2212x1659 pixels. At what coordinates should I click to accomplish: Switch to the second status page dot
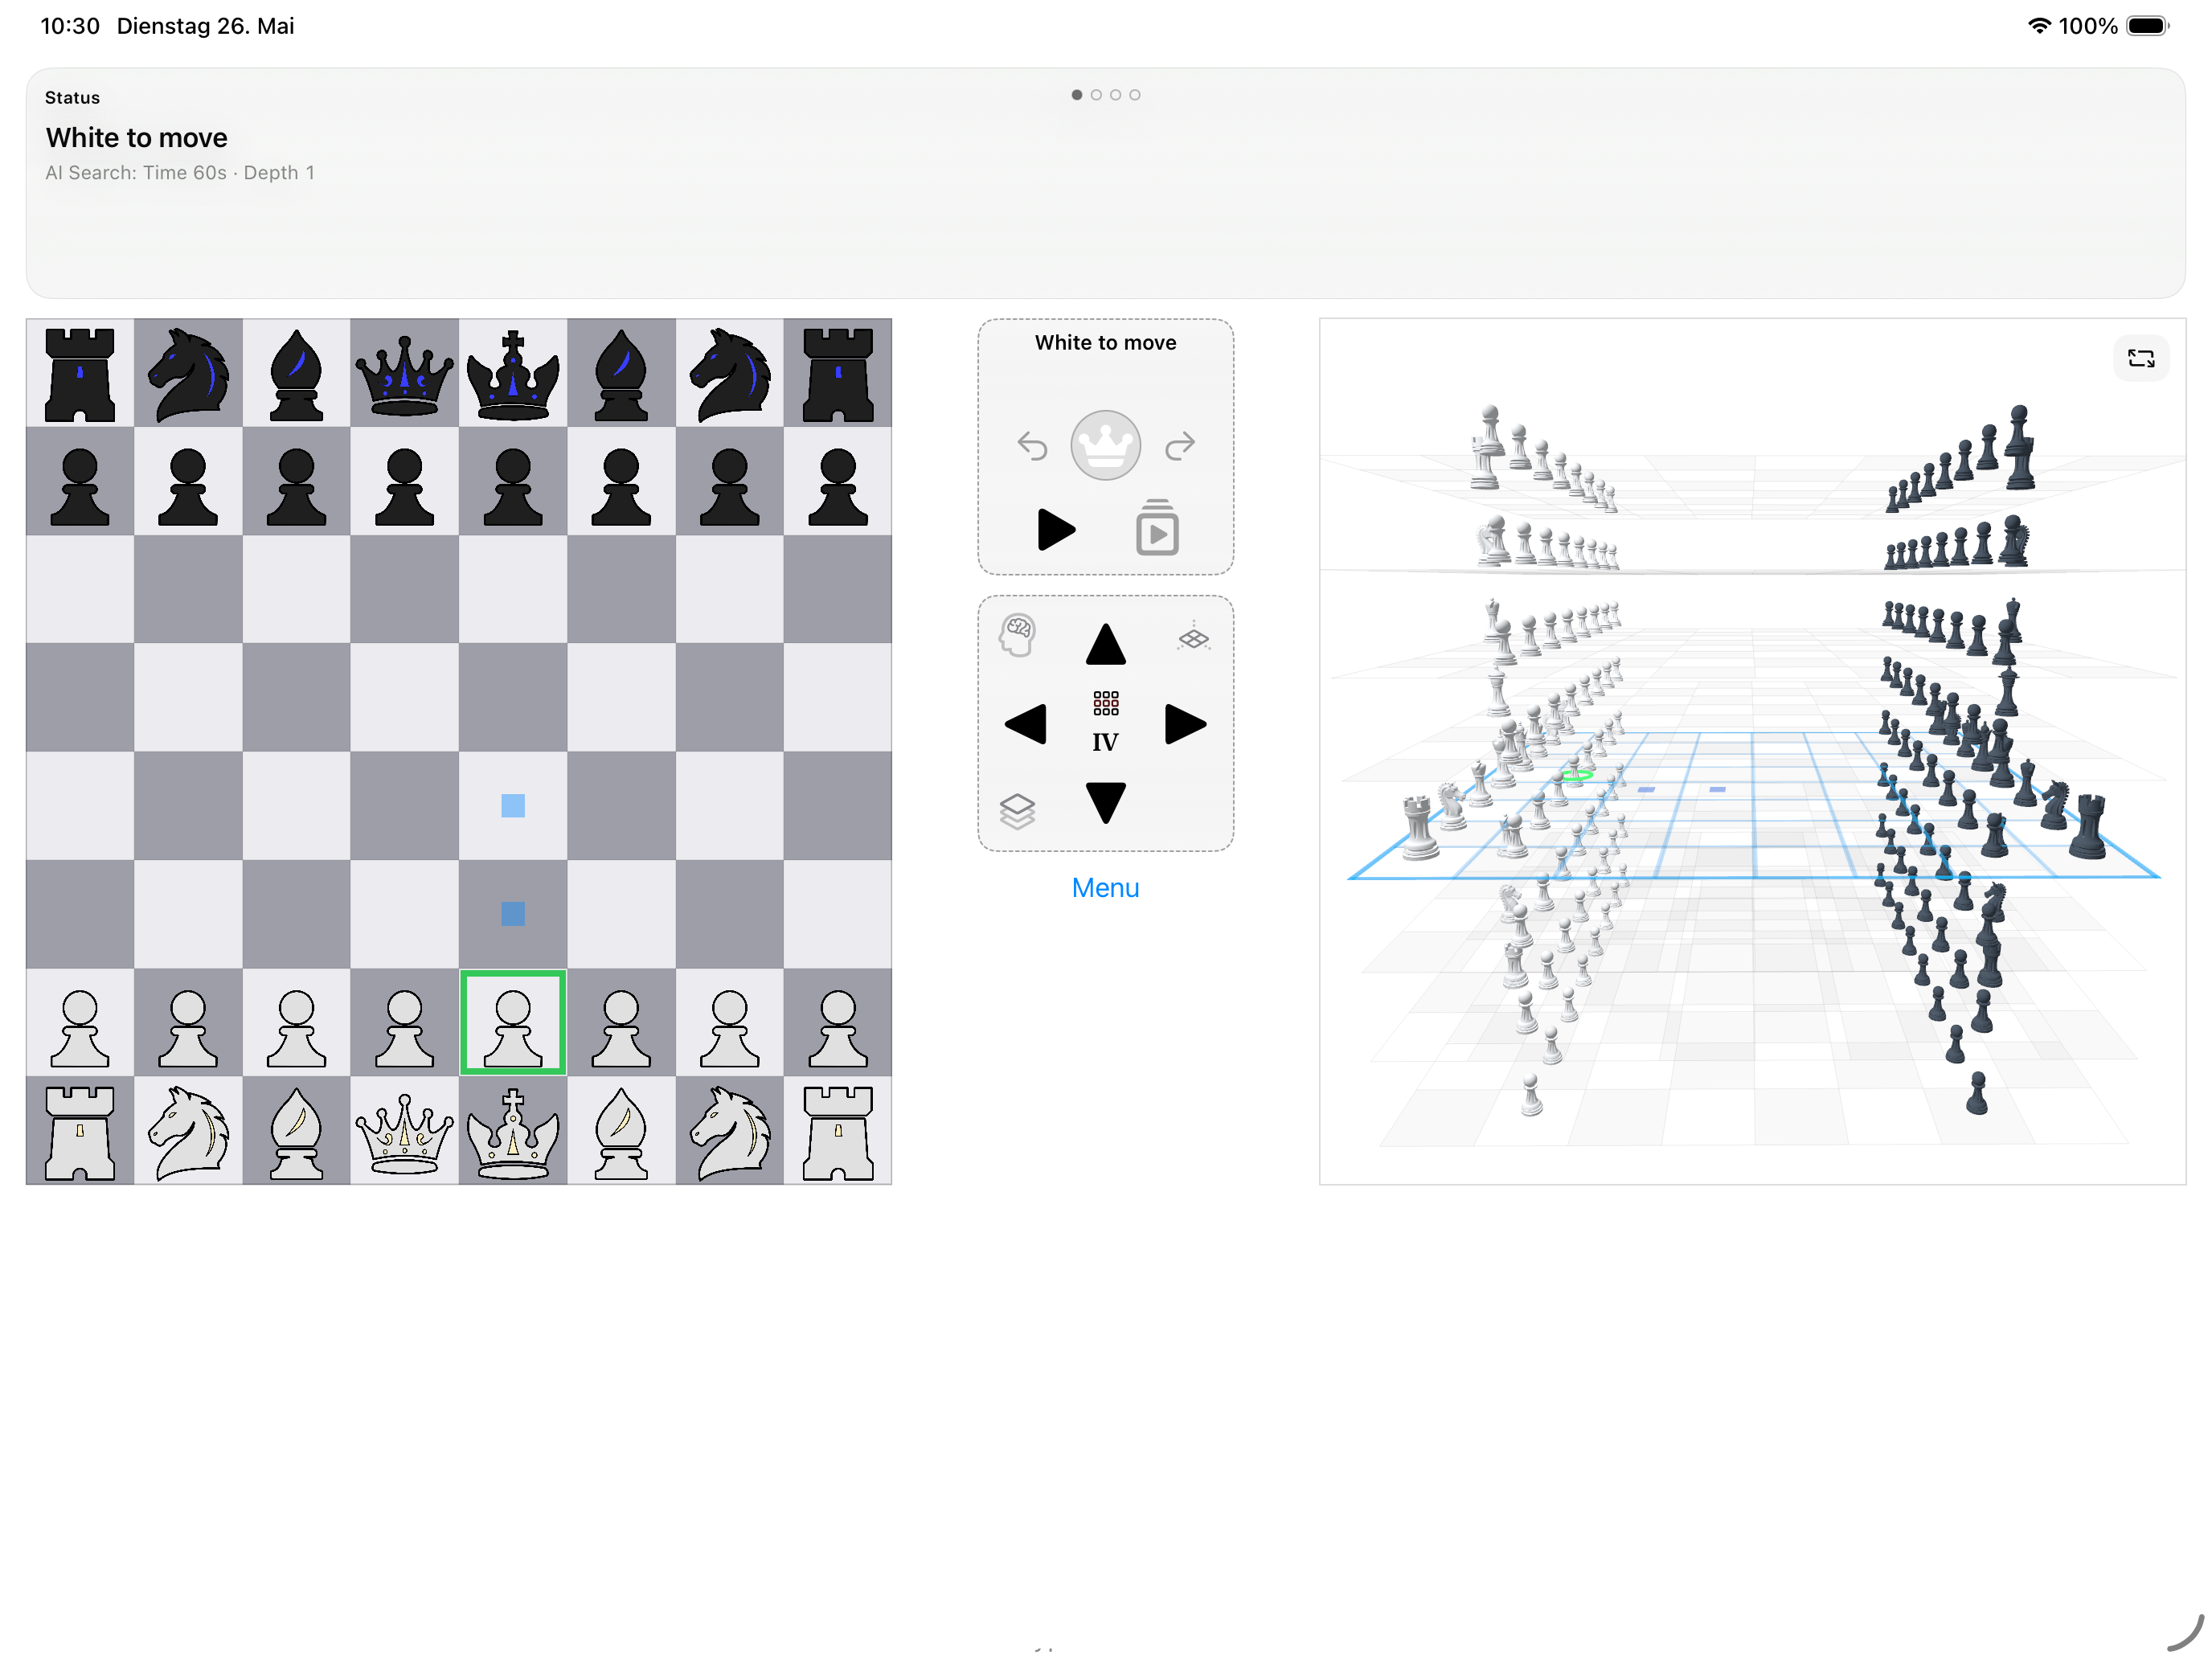click(1096, 95)
